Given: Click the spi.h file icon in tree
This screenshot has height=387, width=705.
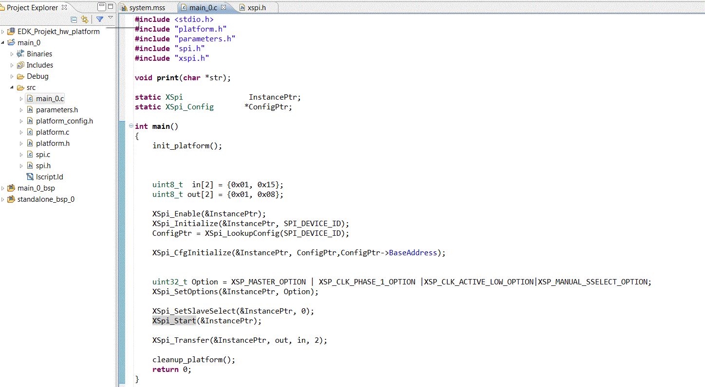Looking at the screenshot, I should 30,166.
